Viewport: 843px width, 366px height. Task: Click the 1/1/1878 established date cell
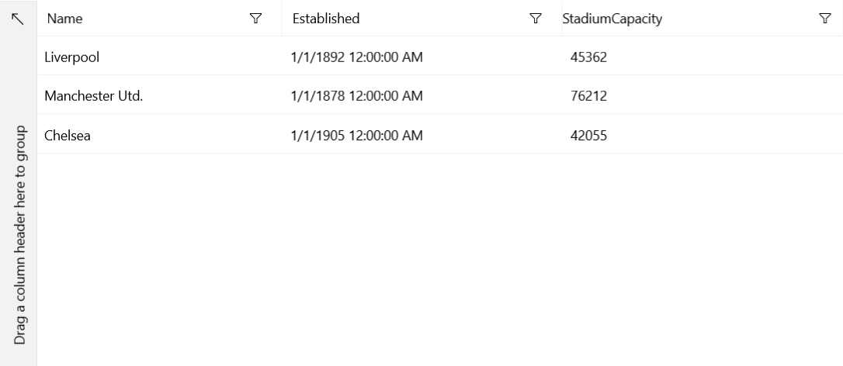click(357, 96)
